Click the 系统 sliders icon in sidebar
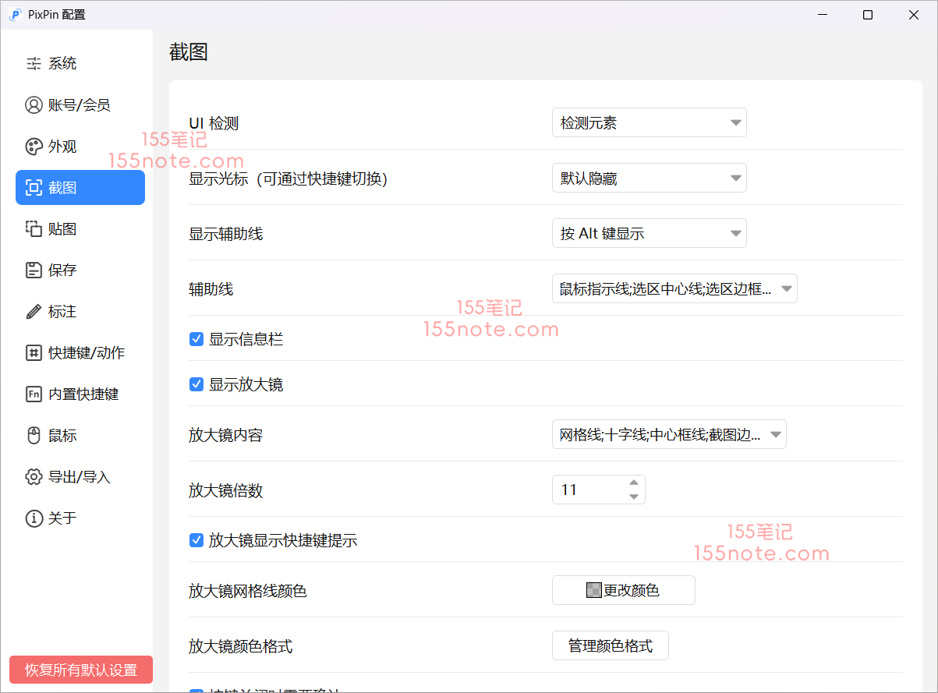 pos(34,64)
